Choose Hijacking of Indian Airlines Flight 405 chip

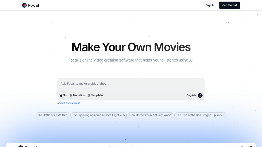(x=99, y=115)
